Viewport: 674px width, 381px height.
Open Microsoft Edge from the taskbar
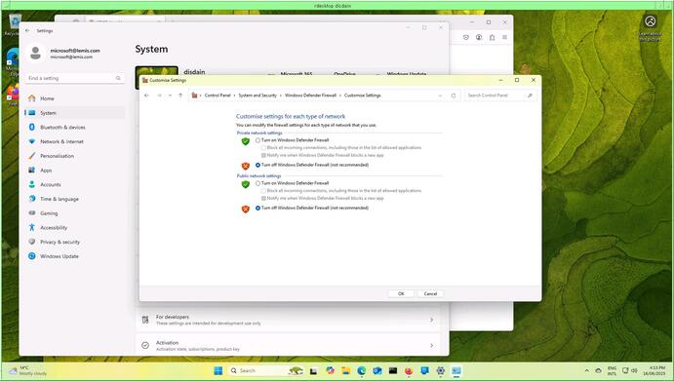point(362,370)
